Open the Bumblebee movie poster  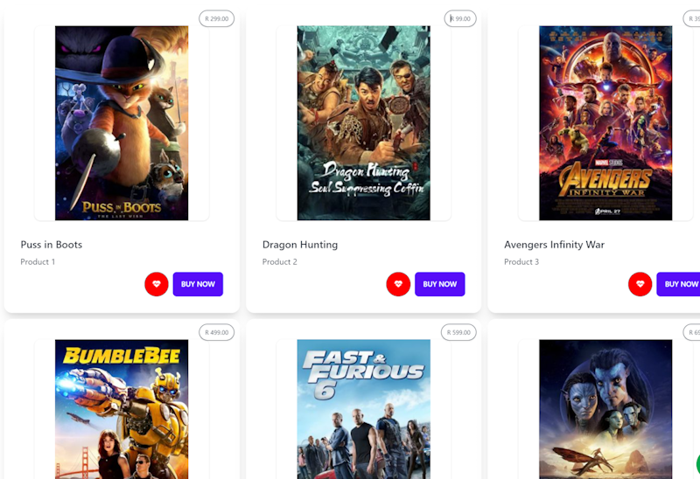tap(122, 409)
